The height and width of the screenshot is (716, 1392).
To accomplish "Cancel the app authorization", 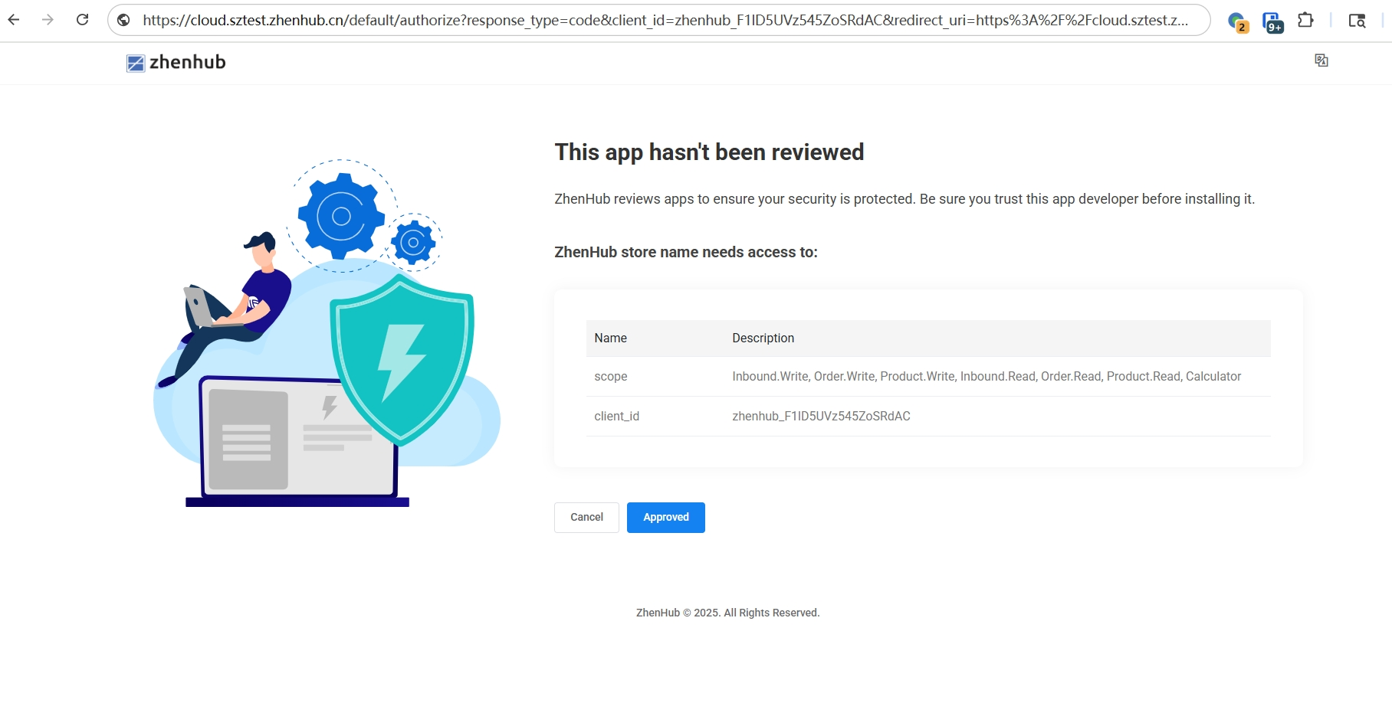I will pyautogui.click(x=586, y=517).
